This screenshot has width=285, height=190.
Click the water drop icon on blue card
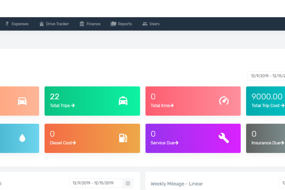(x=22, y=138)
